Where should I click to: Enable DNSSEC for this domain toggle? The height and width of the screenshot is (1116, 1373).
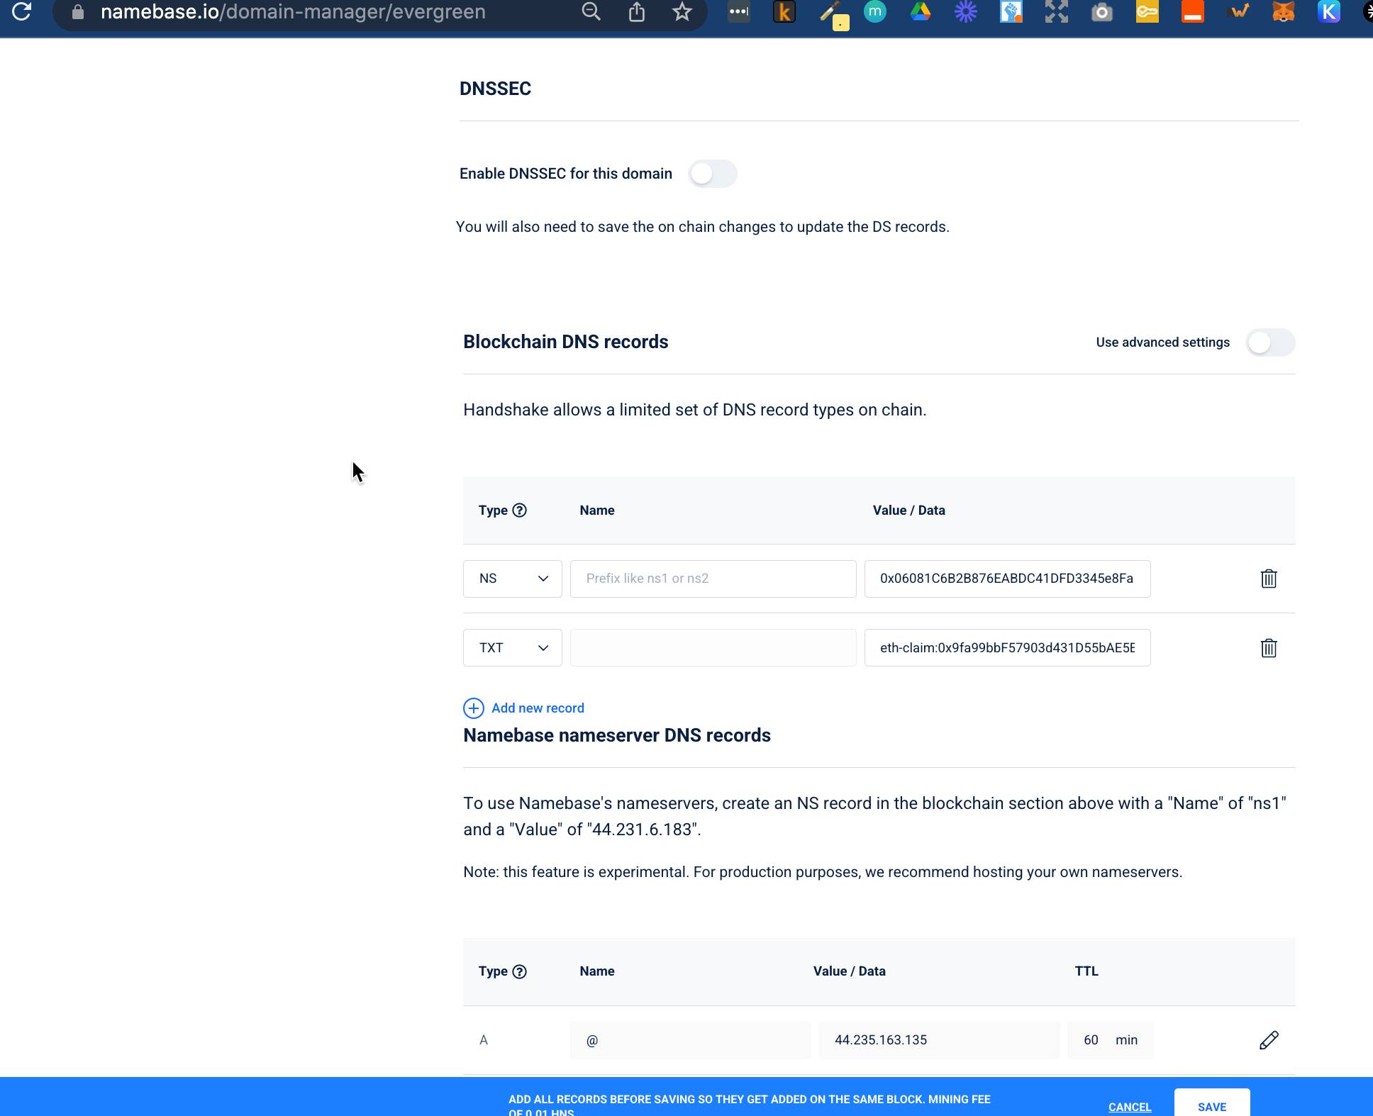pyautogui.click(x=712, y=174)
